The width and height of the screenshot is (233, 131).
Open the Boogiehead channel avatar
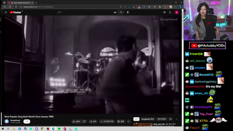(7, 121)
